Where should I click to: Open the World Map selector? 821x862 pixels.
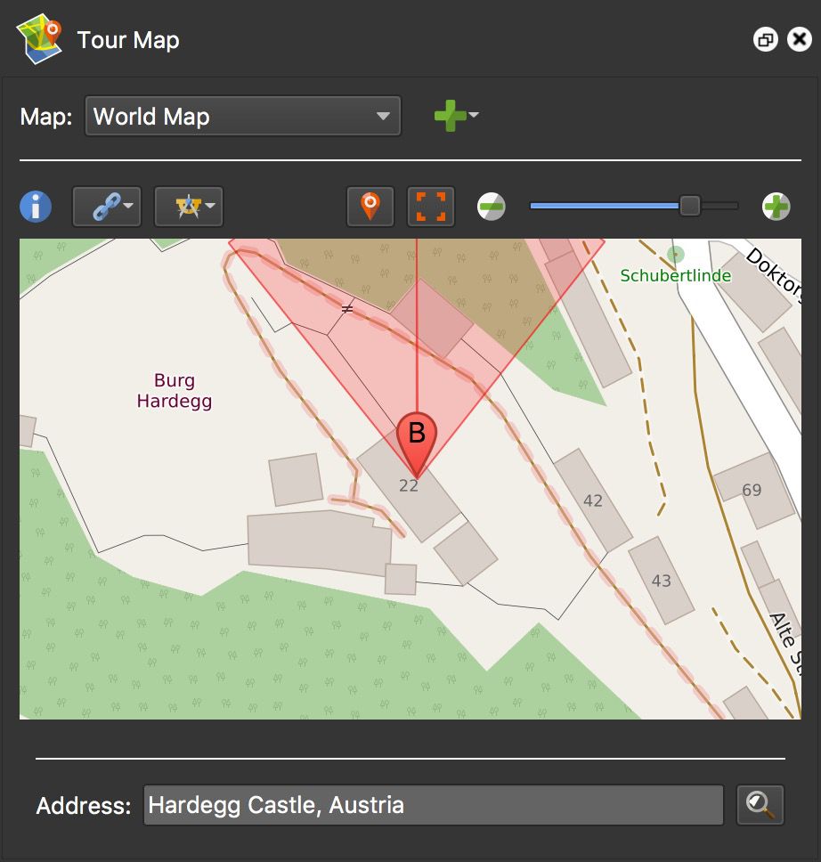242,116
